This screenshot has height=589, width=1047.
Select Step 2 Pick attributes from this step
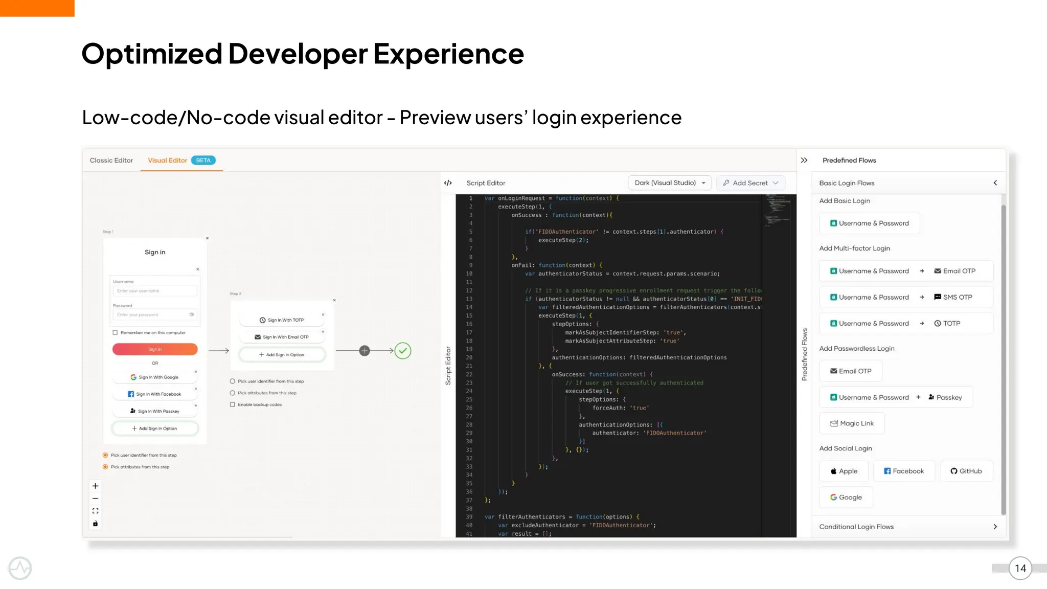(x=233, y=393)
